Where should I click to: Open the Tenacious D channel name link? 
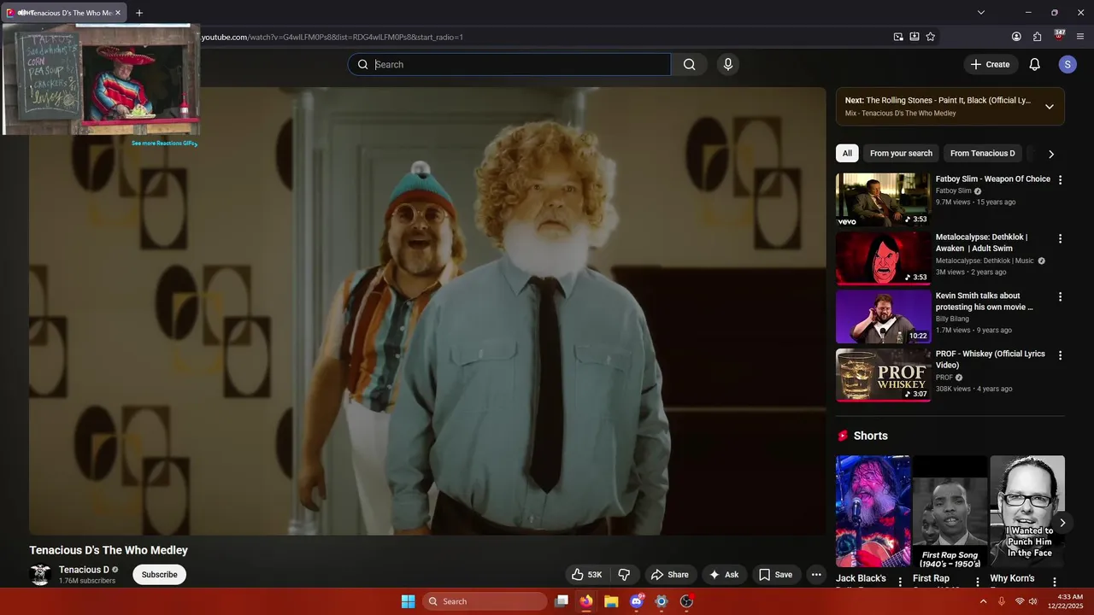pos(84,570)
